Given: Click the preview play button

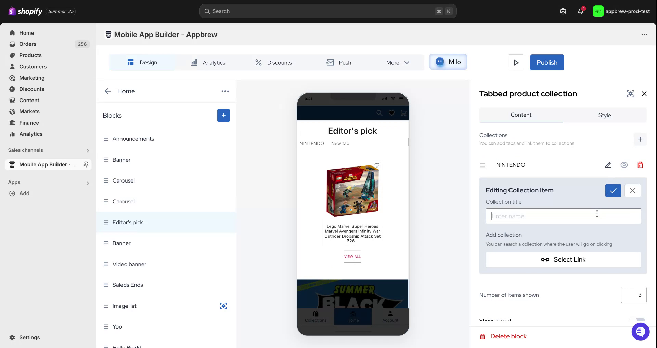Looking at the screenshot, I should 516,63.
